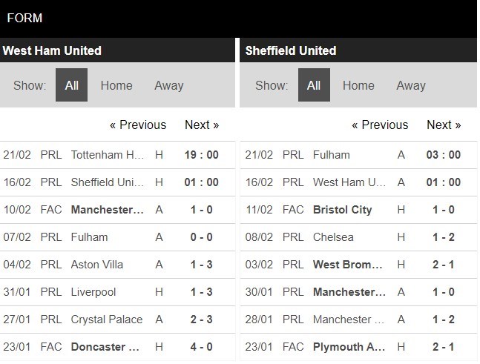Open West Ham's Manchester FA Cup match row

click(108, 210)
